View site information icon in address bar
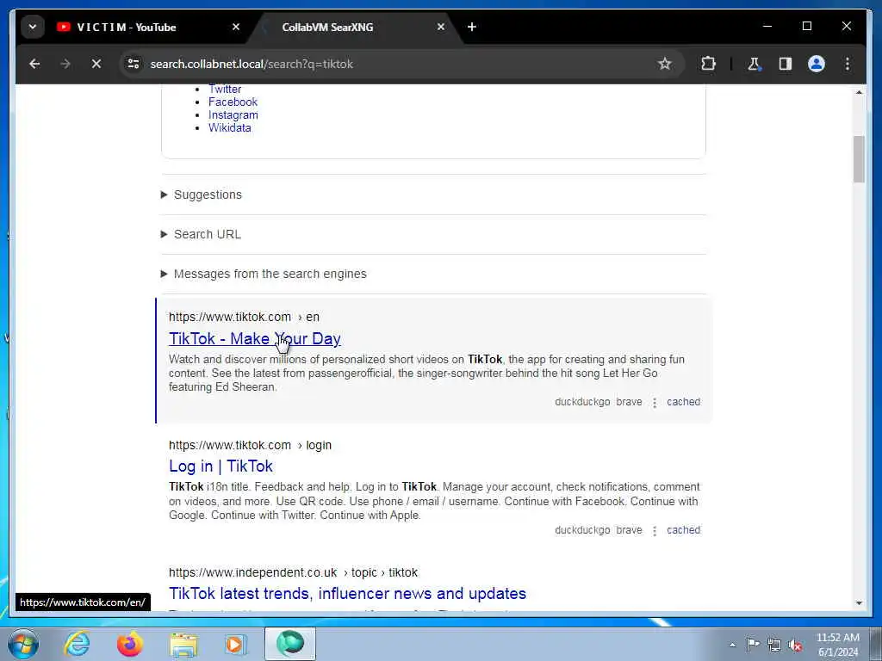This screenshot has height=661, width=882. 134,64
